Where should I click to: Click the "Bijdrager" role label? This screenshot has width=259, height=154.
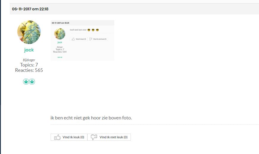tap(29, 60)
